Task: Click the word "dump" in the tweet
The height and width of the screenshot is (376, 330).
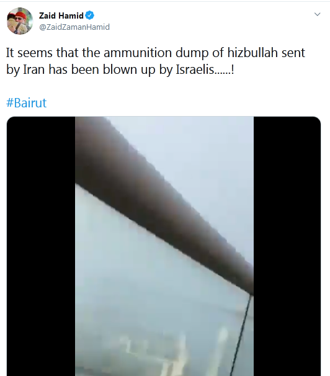Action: [192, 53]
